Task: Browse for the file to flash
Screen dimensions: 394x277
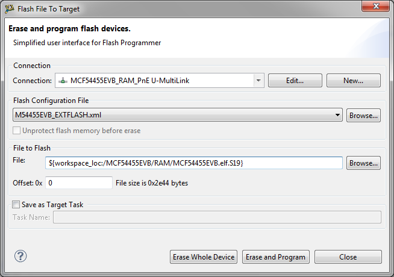Action: pyautogui.click(x=363, y=163)
